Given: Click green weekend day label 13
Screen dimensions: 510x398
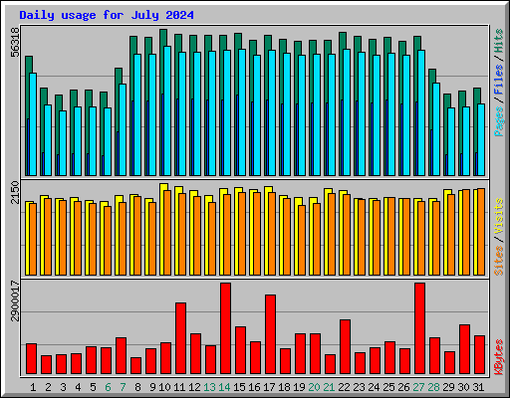Looking at the screenshot, I should pyautogui.click(x=209, y=387).
